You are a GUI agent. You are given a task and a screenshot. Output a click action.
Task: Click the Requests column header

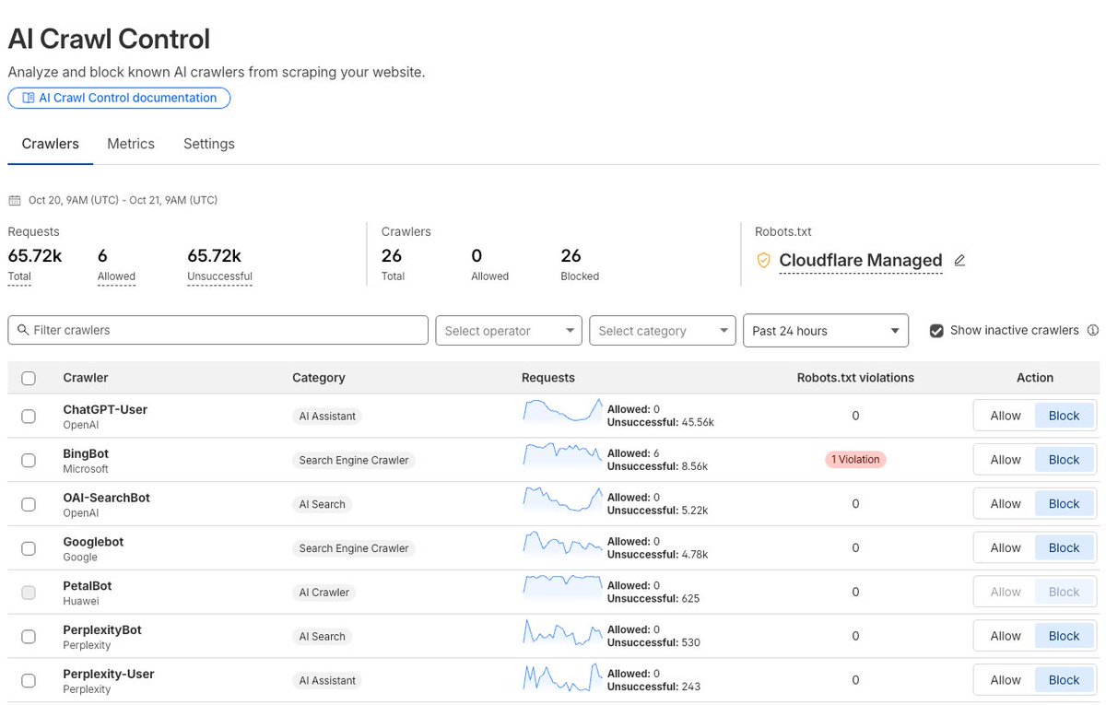click(548, 378)
